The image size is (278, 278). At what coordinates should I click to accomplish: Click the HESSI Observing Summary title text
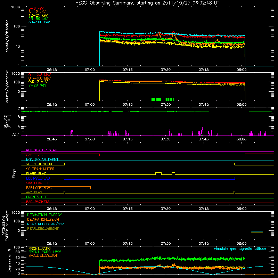[147, 3]
